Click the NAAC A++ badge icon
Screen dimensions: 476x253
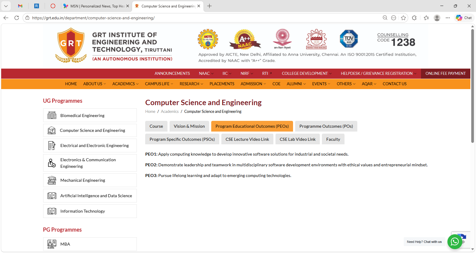click(245, 39)
